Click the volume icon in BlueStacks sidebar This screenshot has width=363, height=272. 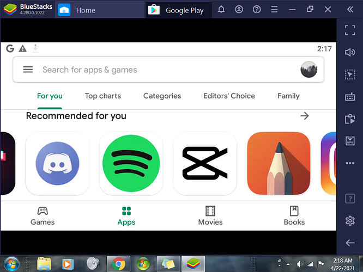(x=350, y=52)
